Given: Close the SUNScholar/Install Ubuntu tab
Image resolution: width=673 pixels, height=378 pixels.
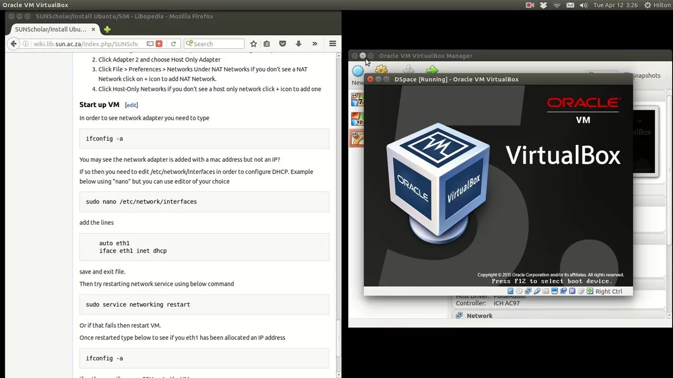Looking at the screenshot, I should click(93, 29).
